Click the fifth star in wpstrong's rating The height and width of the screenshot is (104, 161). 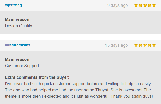pyautogui.click(x=154, y=5)
